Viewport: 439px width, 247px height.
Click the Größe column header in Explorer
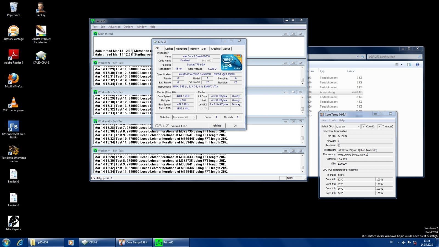point(351,71)
